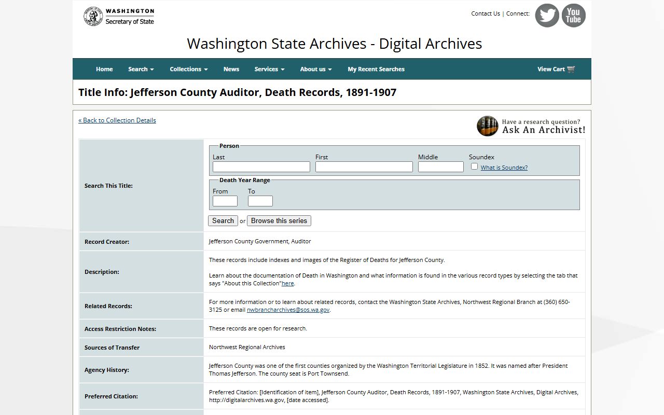
Task: Email nwbrancharchives@sos.wa.gov link
Action: (288, 310)
